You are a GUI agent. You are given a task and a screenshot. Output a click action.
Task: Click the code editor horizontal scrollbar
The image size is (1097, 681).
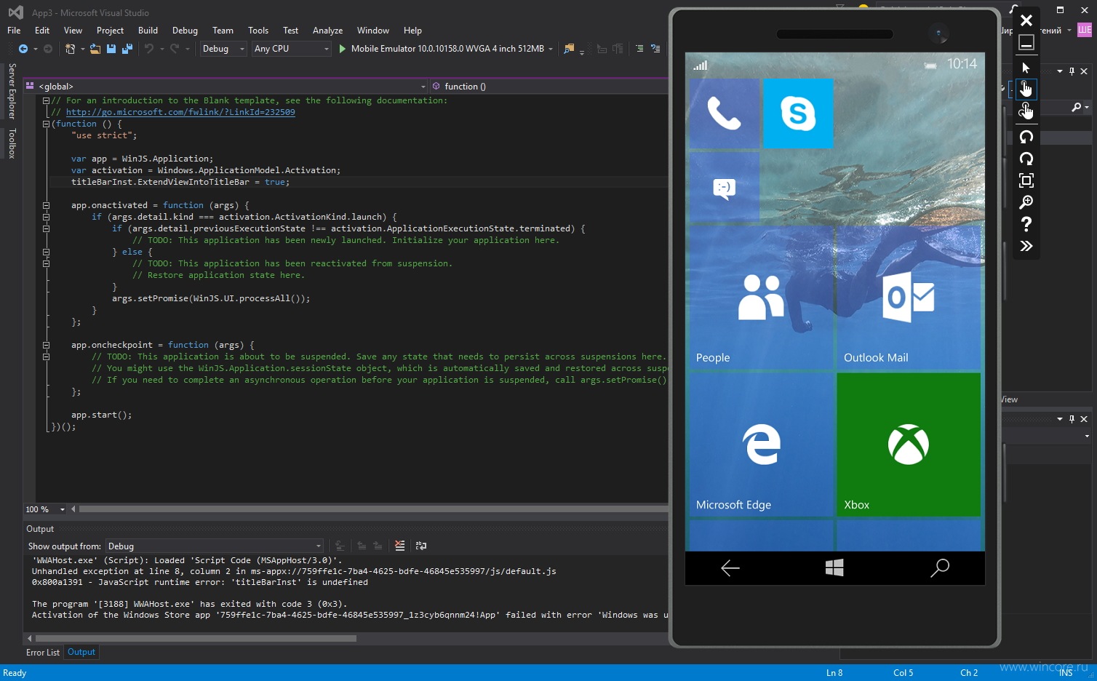tap(373, 509)
